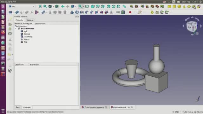203x114 pixels.
Task: Create a yellow Box solid
Action: point(169,6)
